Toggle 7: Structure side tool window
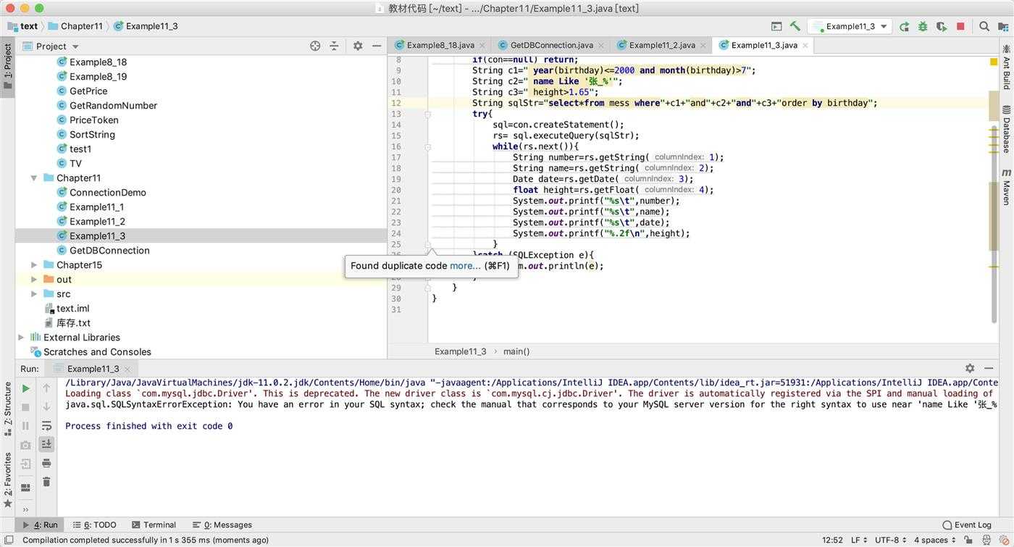 point(8,408)
